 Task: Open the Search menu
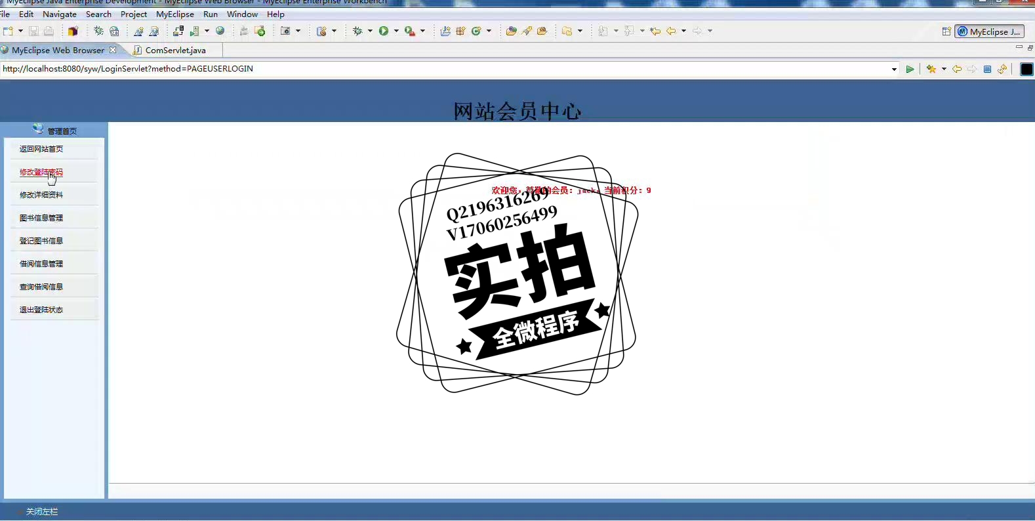click(x=98, y=14)
